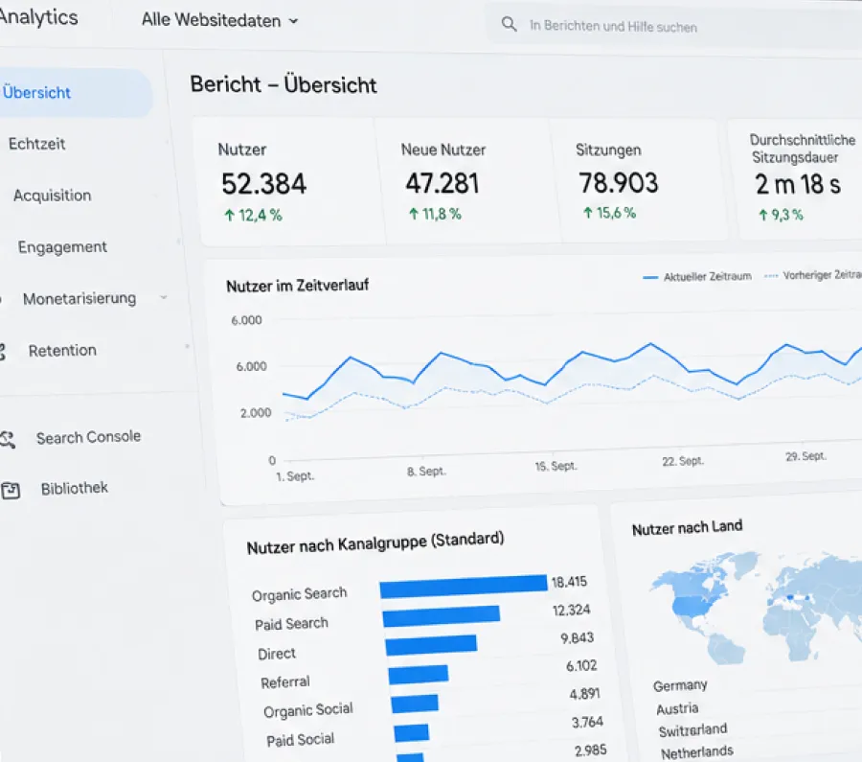Click the 18.415 value

pyautogui.click(x=569, y=582)
